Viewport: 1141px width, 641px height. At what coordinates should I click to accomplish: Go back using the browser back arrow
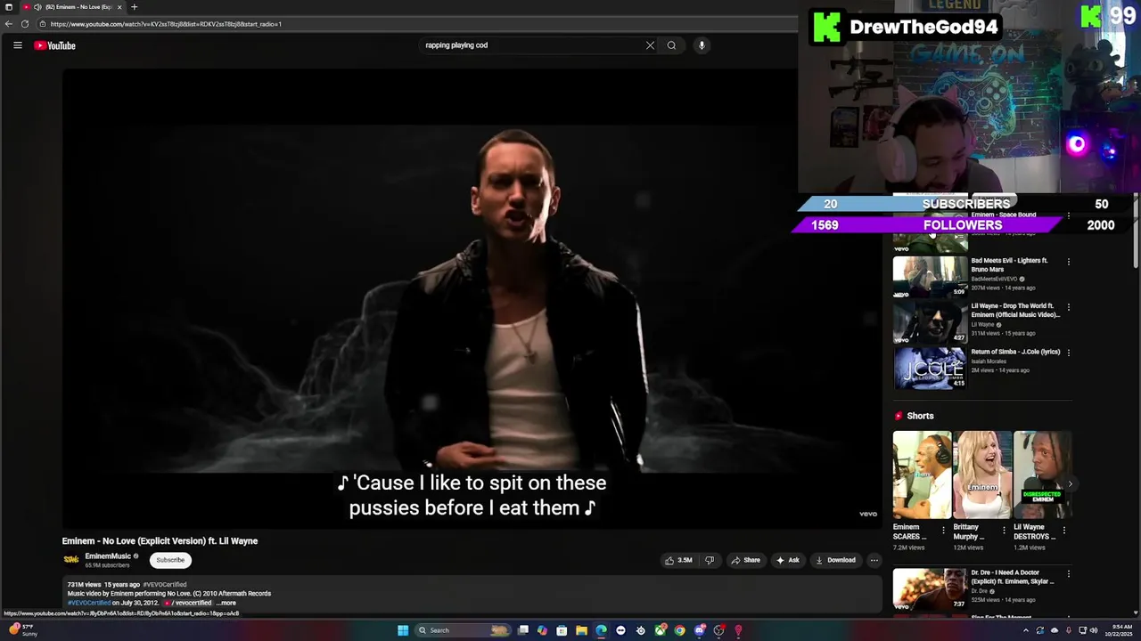coord(9,24)
